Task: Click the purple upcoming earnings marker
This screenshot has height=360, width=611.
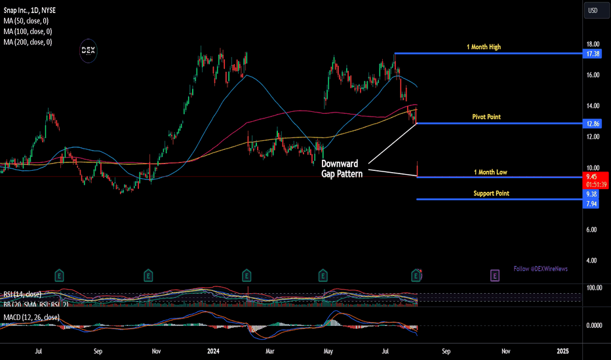Action: [x=494, y=276]
